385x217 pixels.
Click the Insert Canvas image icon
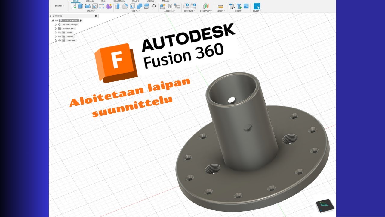click(x=246, y=6)
